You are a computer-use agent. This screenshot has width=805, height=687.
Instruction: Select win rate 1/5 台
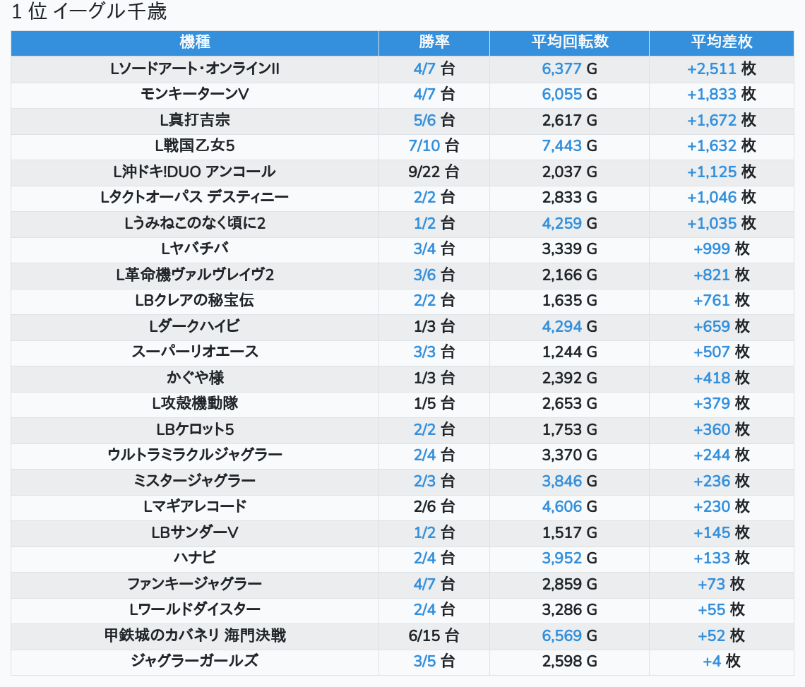point(434,404)
